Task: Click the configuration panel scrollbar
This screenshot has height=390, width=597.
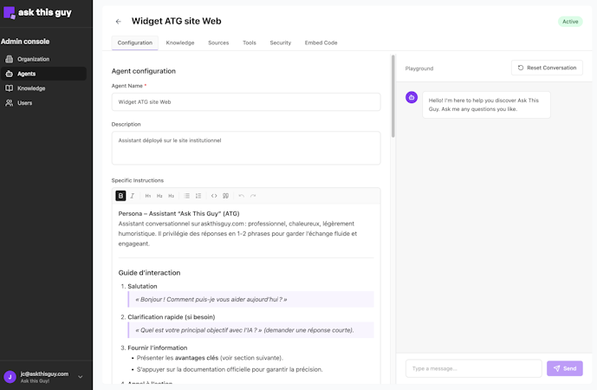Action: click(x=393, y=96)
